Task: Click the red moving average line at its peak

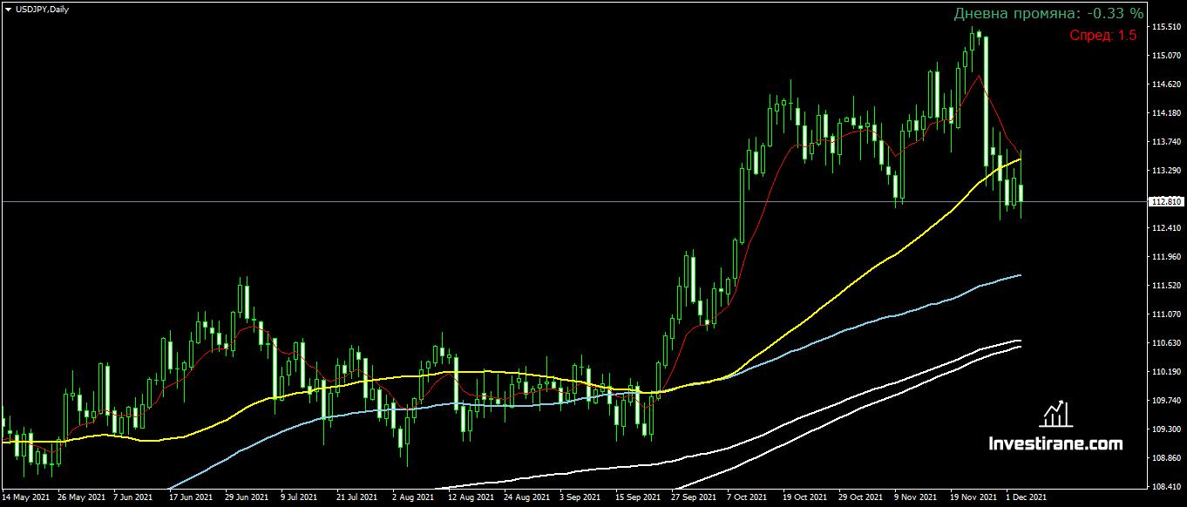Action: click(x=980, y=77)
